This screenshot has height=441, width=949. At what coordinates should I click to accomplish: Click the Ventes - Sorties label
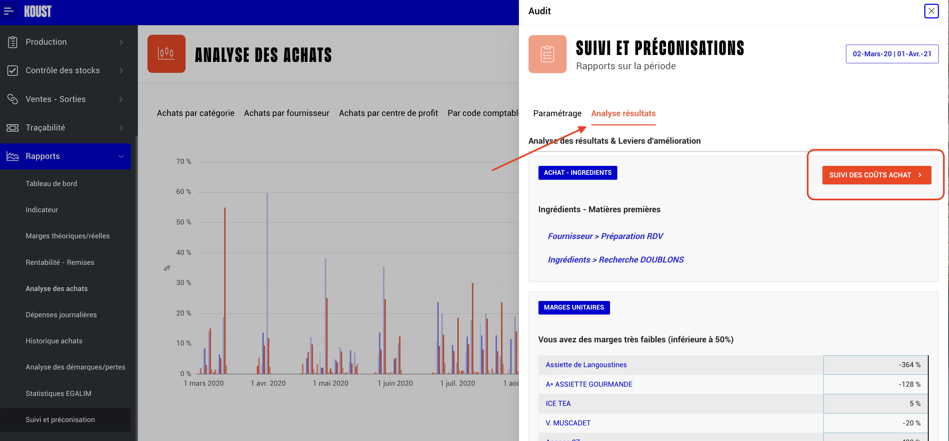(x=56, y=99)
